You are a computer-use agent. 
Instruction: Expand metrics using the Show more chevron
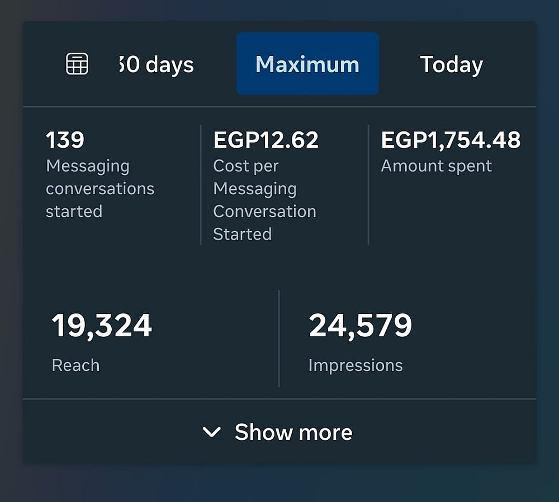[211, 432]
